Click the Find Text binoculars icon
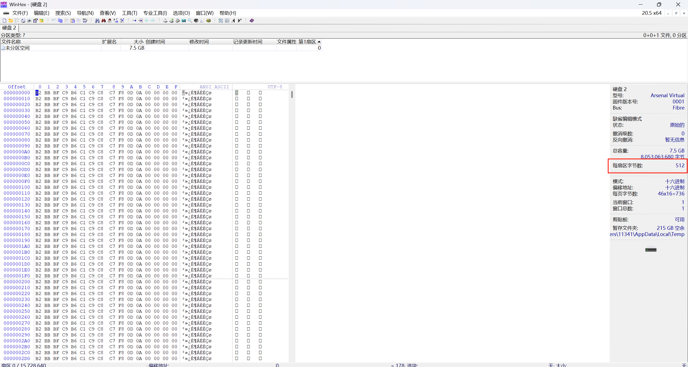Screen dimensions: 688x367 coord(97,21)
